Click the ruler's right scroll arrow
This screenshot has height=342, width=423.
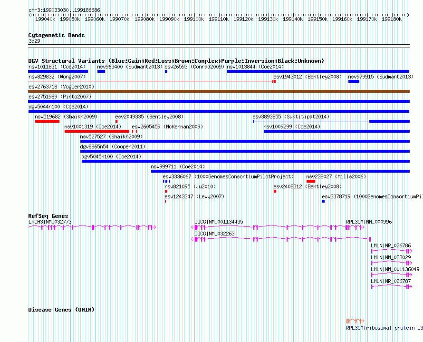(x=408, y=15)
